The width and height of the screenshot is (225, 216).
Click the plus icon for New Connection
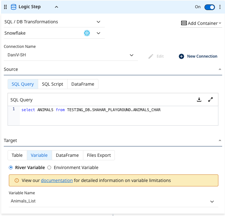click(x=181, y=56)
